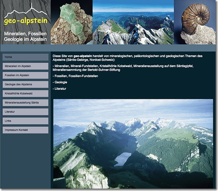Image resolution: width=218 pixels, height=191 pixels.
Task: Open Kristallhöhle Kobelwald page
Action: click(x=25, y=94)
